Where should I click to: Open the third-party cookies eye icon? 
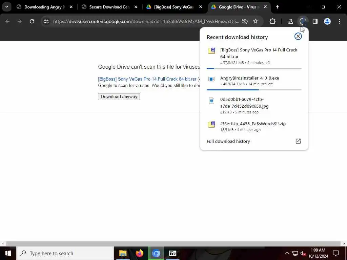pos(245,21)
